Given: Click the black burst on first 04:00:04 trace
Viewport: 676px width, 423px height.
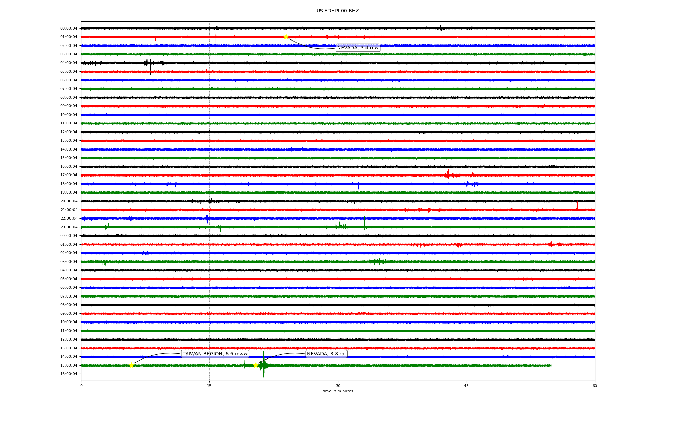Looking at the screenshot, I should [x=150, y=63].
